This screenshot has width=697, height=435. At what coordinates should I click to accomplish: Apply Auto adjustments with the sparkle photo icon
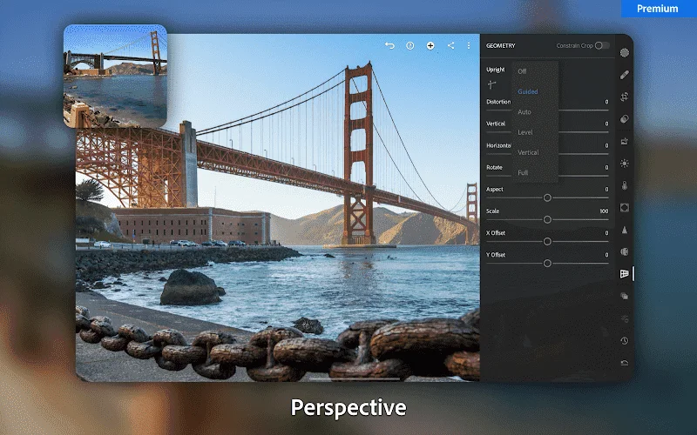coord(625,141)
